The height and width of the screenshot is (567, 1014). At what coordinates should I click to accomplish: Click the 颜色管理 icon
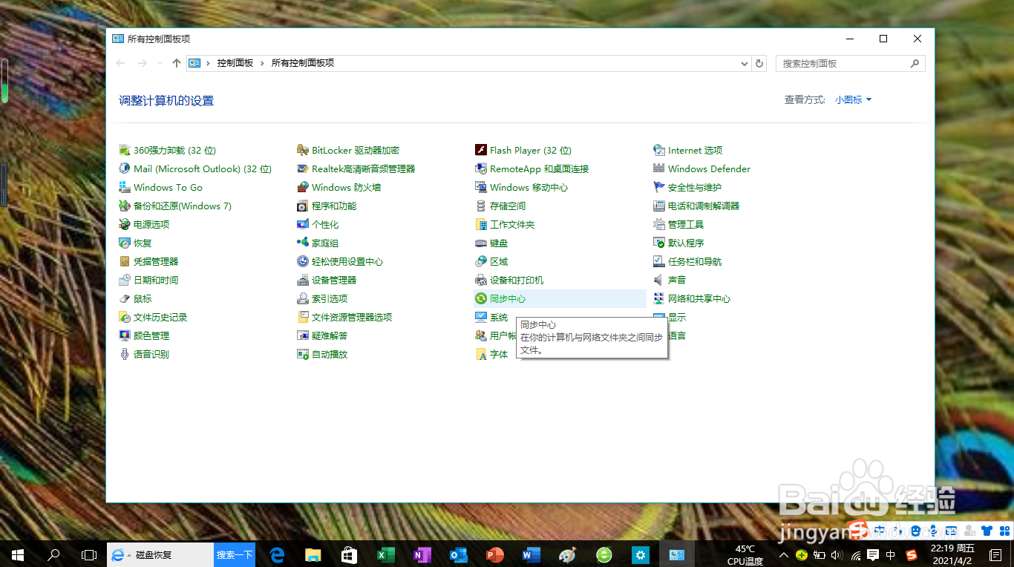(125, 335)
